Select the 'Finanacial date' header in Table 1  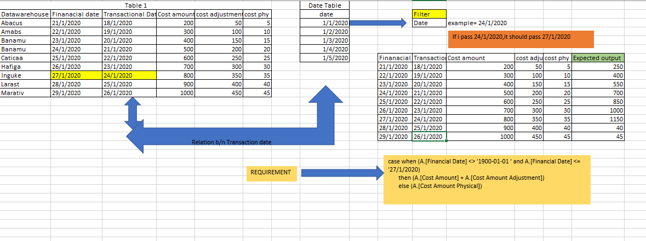(x=77, y=15)
